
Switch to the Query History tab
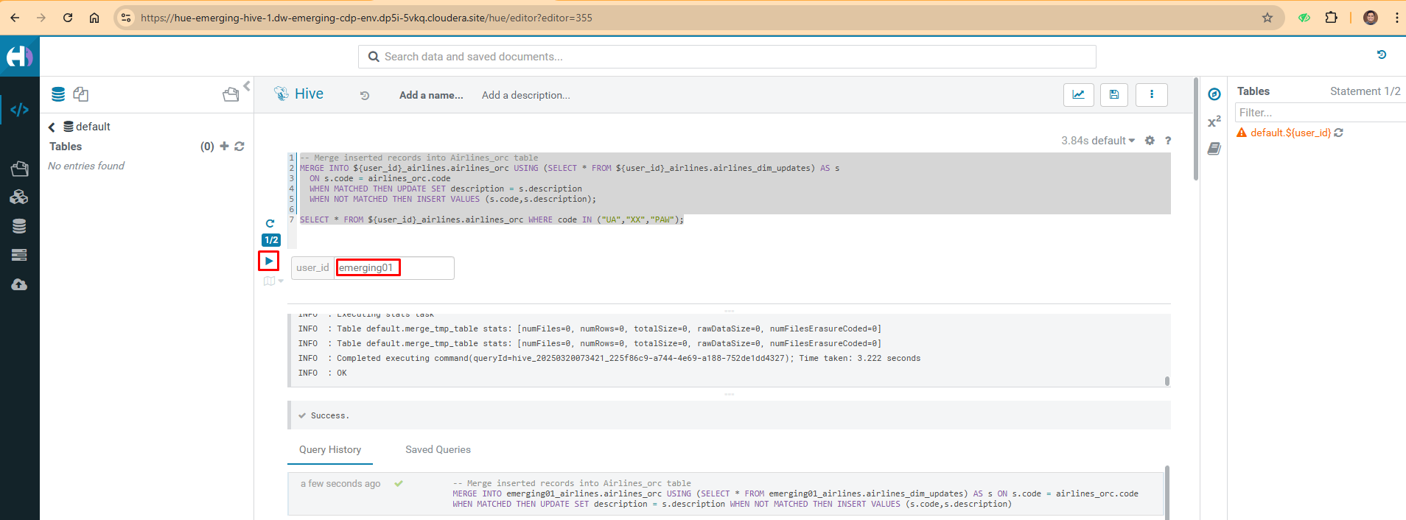(330, 449)
